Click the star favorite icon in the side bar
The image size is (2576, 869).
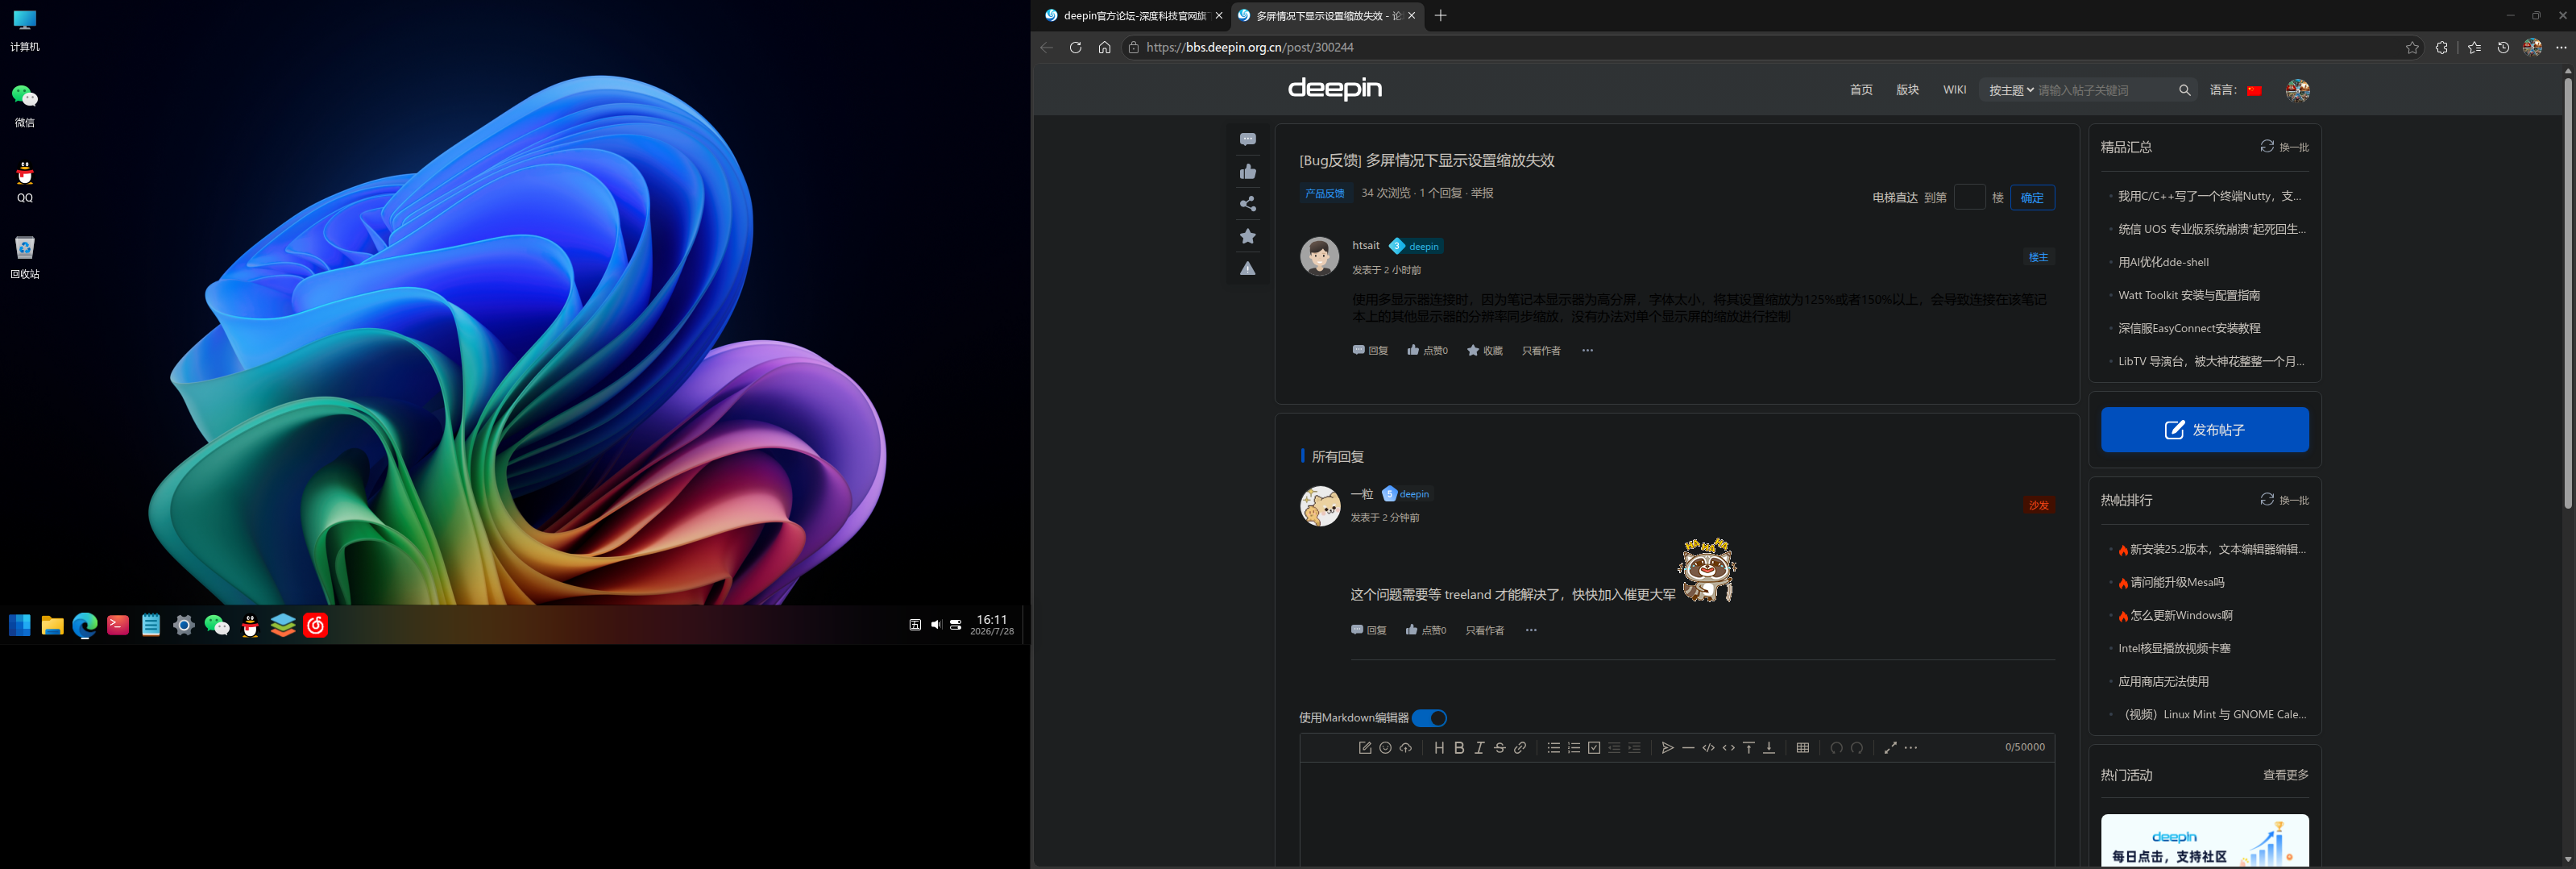click(x=1248, y=236)
